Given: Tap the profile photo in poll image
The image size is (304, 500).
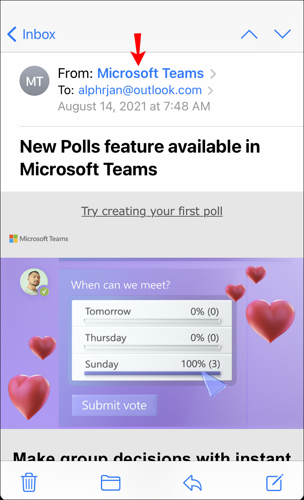Looking at the screenshot, I should [x=33, y=281].
